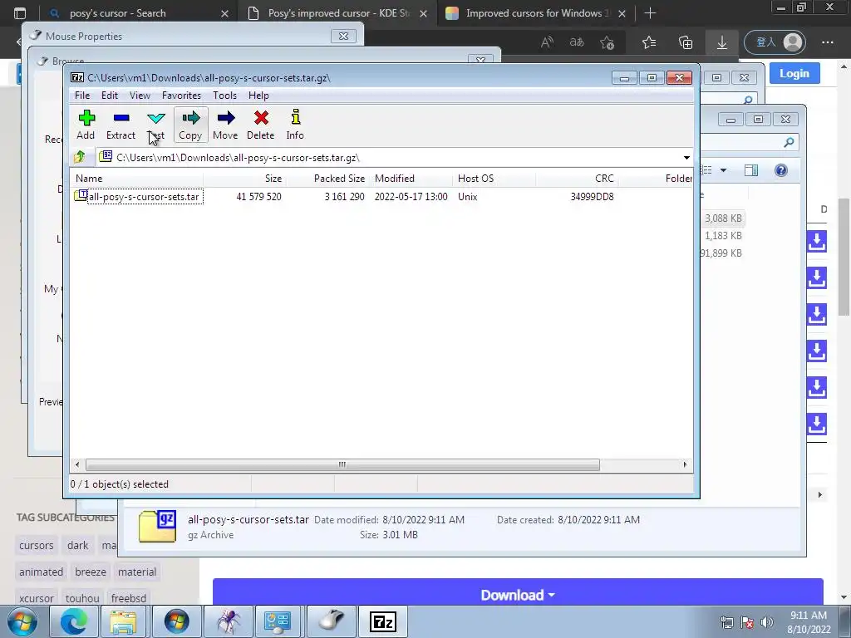Viewport: 851px width, 638px height.
Task: Click the browser Downloads icon
Action: (x=722, y=42)
